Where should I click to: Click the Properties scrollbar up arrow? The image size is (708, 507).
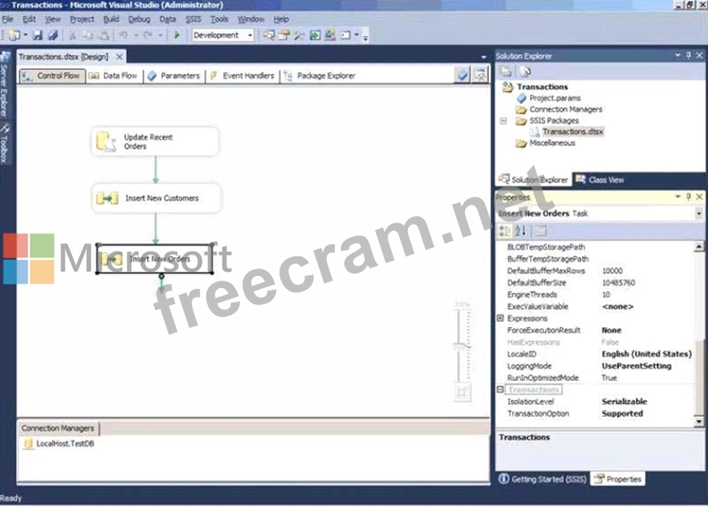[699, 246]
